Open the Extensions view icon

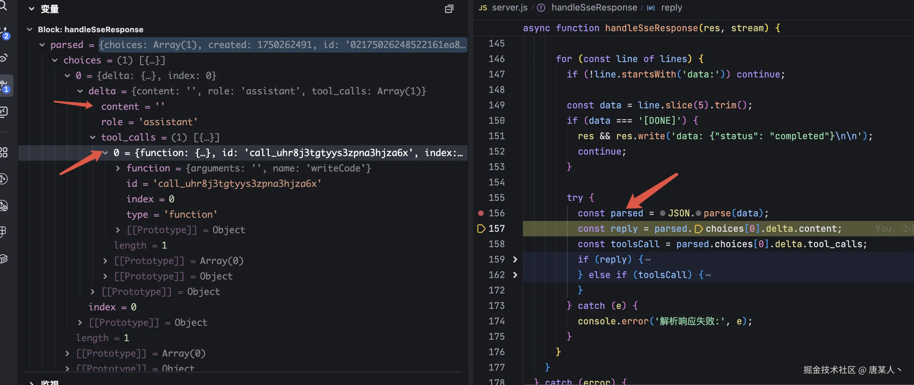(x=4, y=153)
